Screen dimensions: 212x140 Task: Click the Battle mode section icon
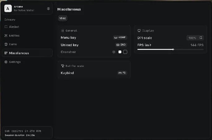pos(63,66)
